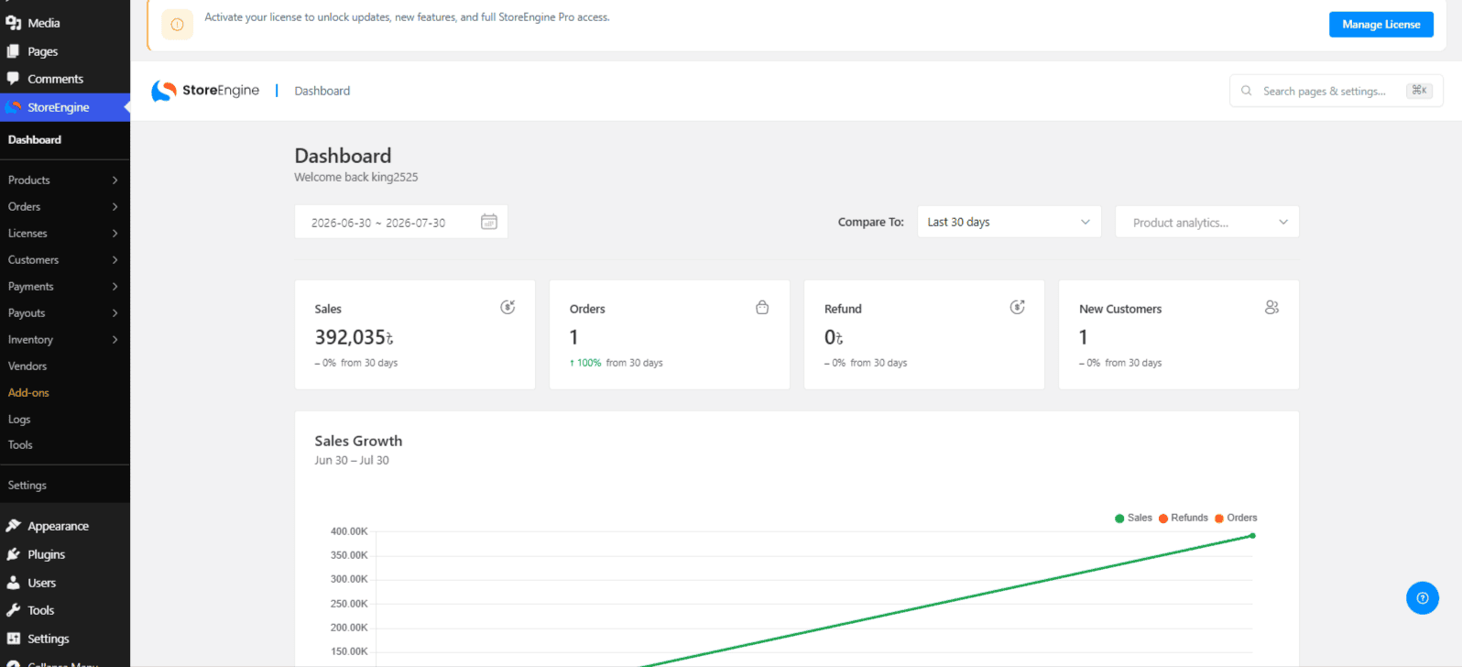Open the Compare To Last 30 days dropdown
Viewport: 1462px width, 667px height.
click(x=1009, y=222)
